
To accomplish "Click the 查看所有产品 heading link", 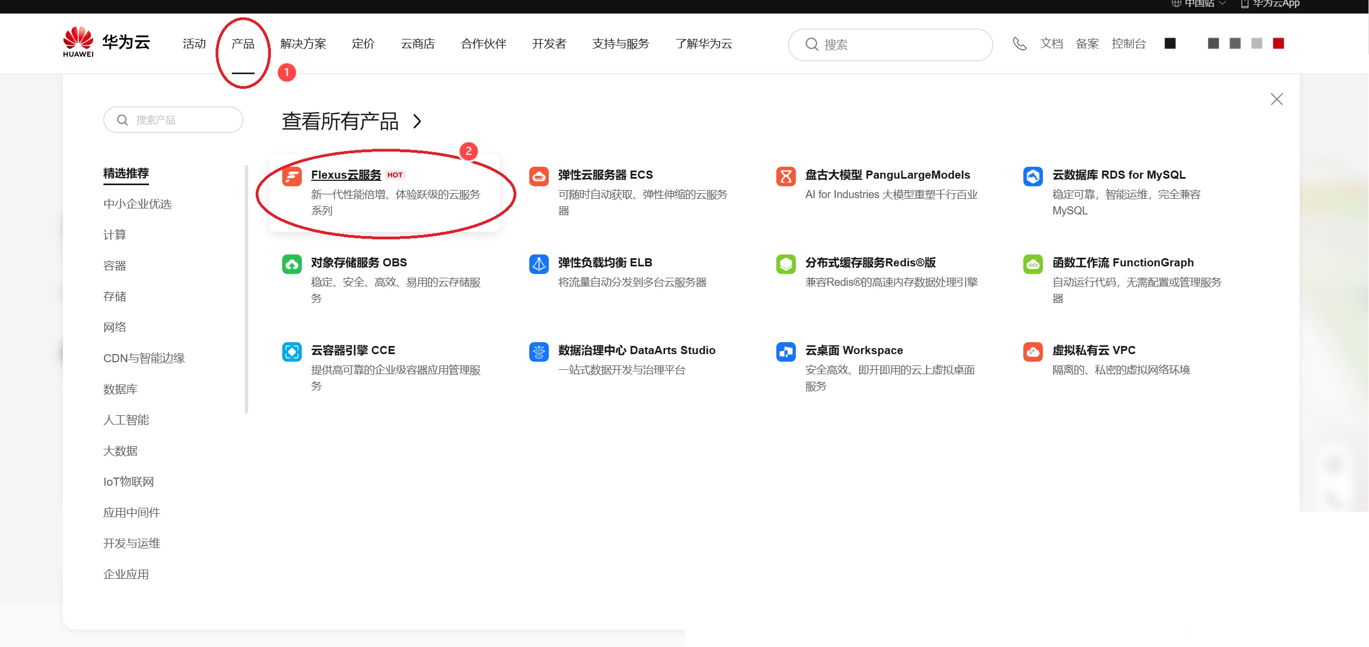I will (x=340, y=121).
